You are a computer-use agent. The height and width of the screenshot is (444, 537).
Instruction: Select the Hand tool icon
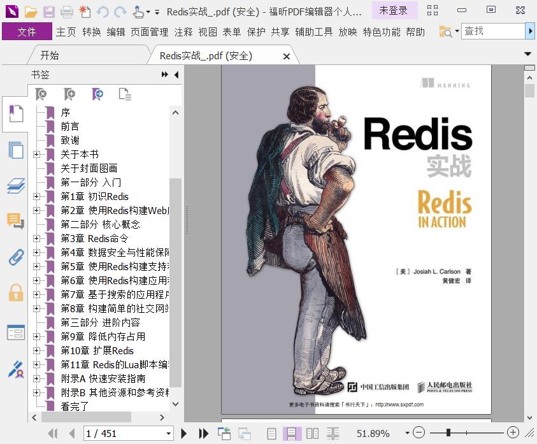(138, 12)
